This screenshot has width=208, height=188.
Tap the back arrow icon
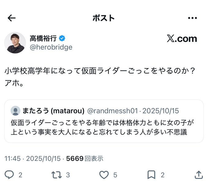[12, 18]
